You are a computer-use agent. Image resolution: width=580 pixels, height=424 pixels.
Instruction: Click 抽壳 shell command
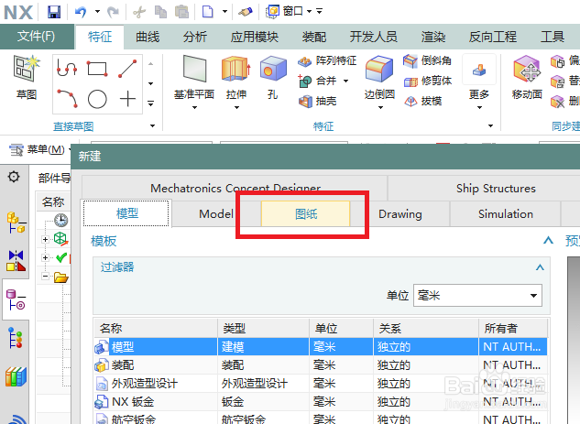(x=318, y=101)
